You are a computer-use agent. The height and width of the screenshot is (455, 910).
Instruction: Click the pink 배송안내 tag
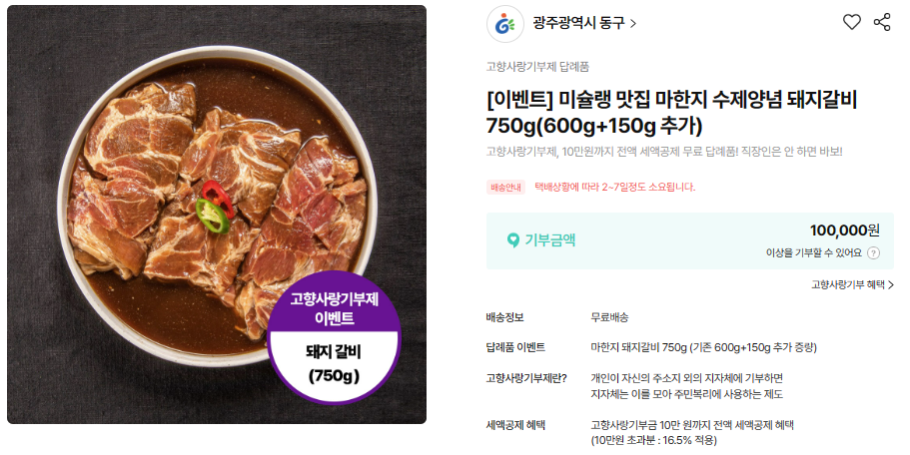pos(505,187)
